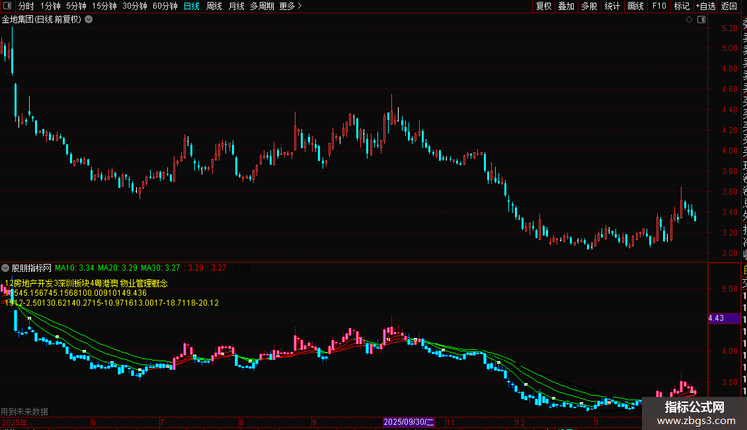Screen dimensions: 747x430
Task: Select the 5分钟 period tab
Action: pyautogui.click(x=76, y=6)
